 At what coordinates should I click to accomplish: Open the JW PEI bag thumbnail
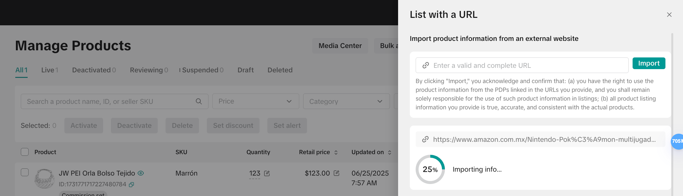pos(45,178)
